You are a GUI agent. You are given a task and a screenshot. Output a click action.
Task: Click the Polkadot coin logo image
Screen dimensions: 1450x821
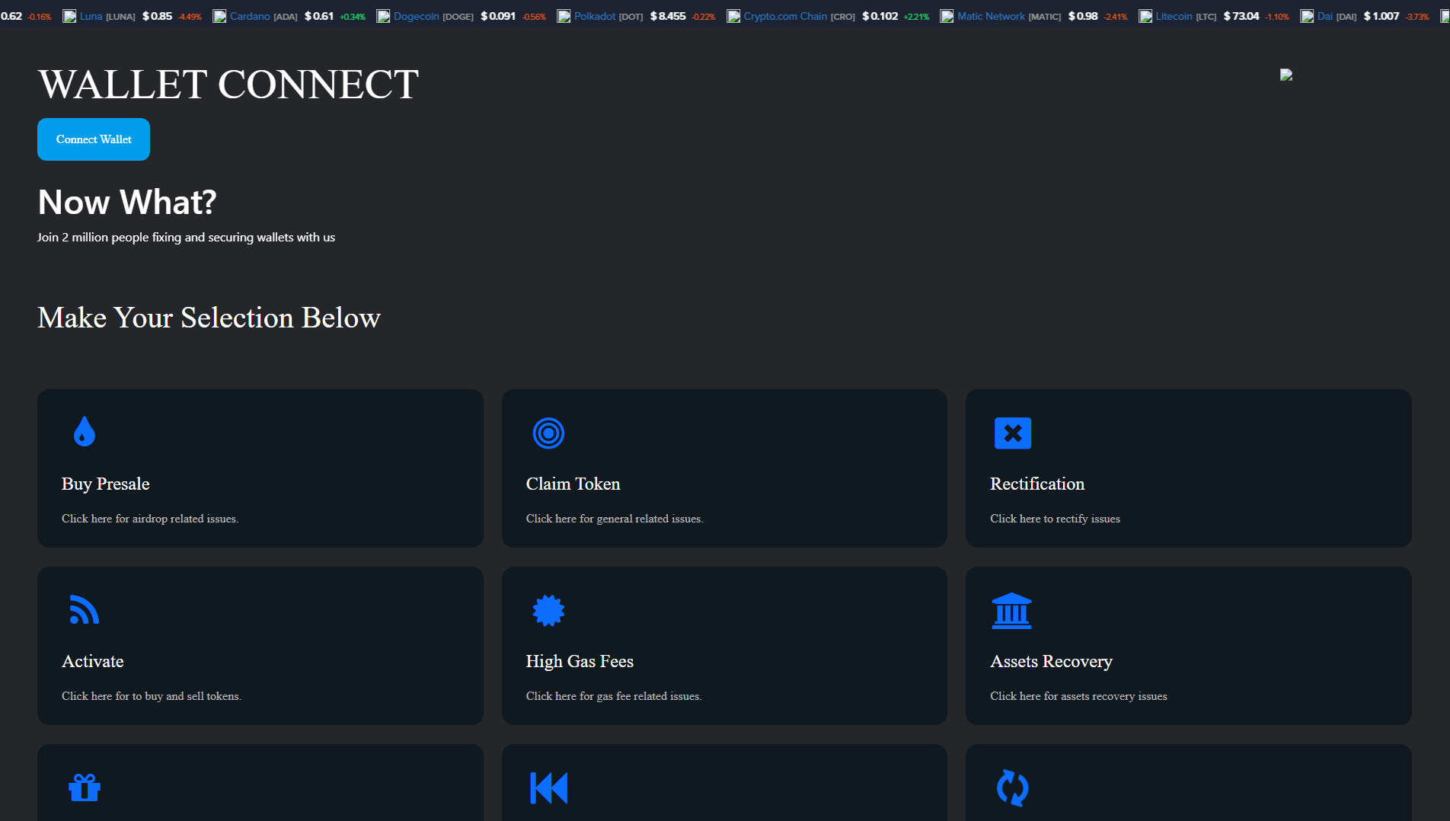pyautogui.click(x=564, y=16)
